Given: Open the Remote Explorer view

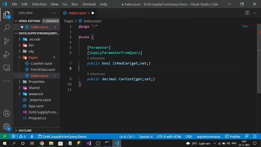Looking at the screenshot, I should tap(7, 68).
